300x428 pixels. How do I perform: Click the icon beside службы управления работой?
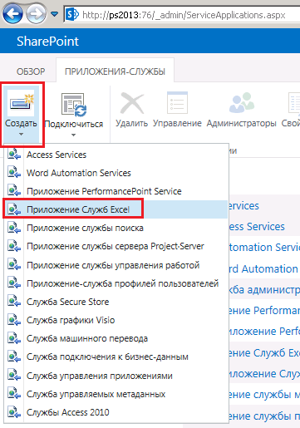point(14,265)
